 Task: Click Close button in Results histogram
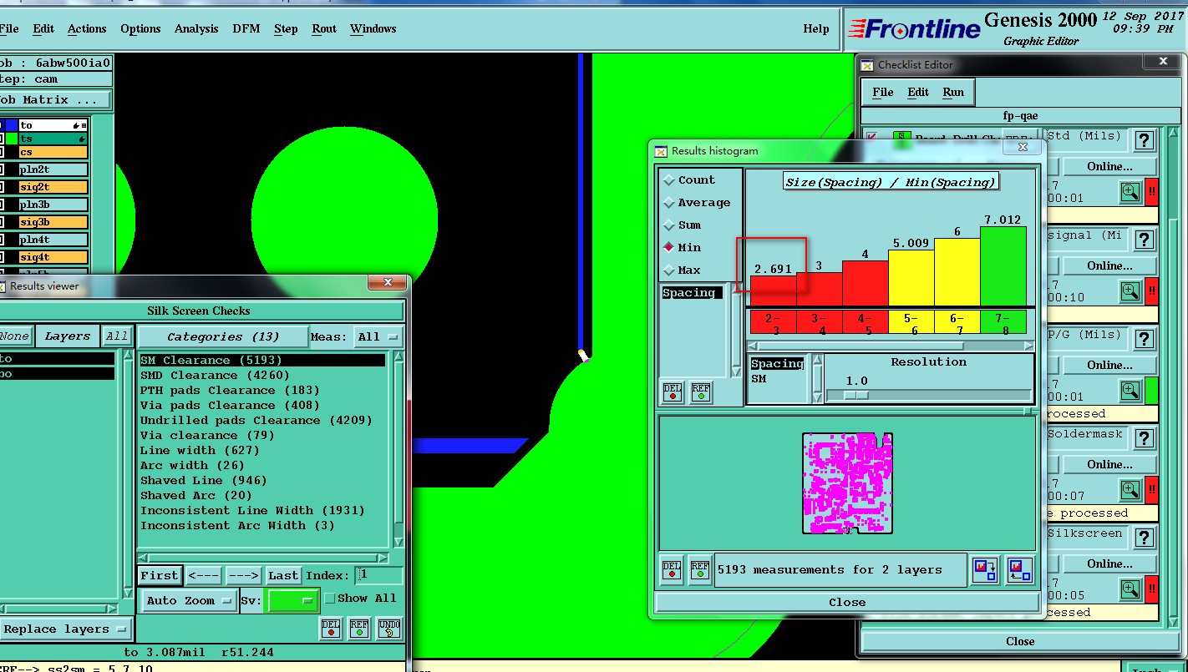(x=847, y=602)
